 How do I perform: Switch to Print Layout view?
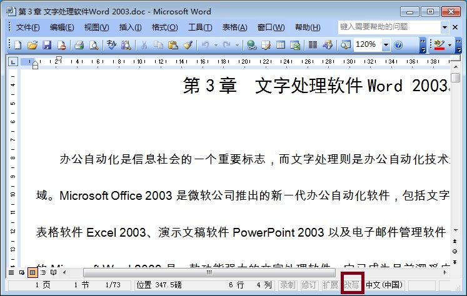pyautogui.click(x=33, y=272)
